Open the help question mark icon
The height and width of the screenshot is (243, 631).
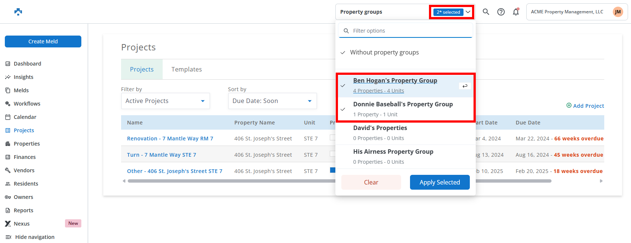click(501, 12)
